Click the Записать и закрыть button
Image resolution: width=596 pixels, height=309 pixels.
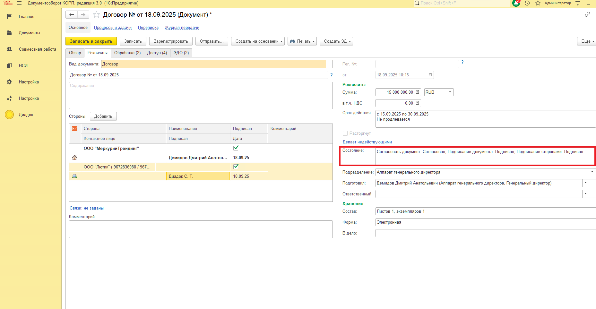[91, 41]
